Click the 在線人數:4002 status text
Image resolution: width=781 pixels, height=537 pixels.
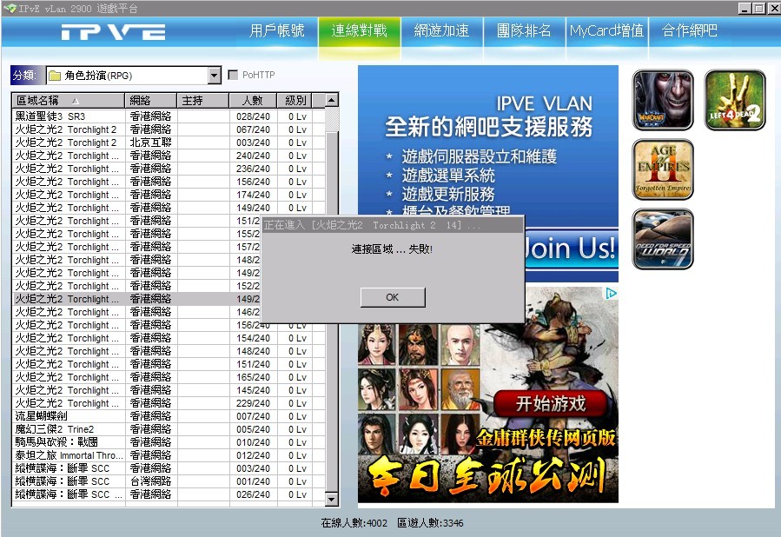coord(354,523)
